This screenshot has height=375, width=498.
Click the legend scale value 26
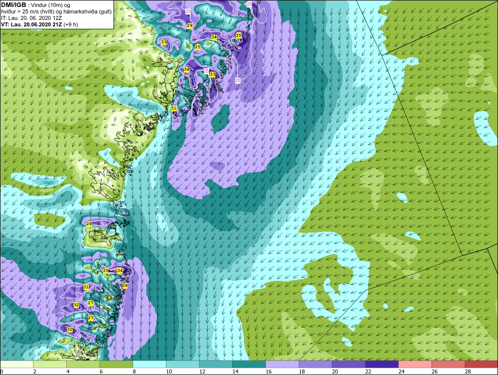pos(434,372)
